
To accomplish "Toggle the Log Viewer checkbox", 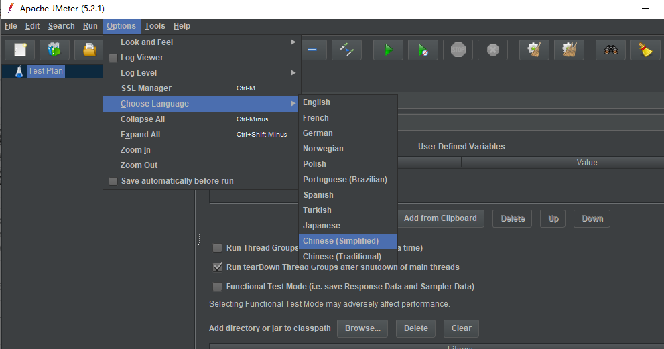I will (113, 58).
